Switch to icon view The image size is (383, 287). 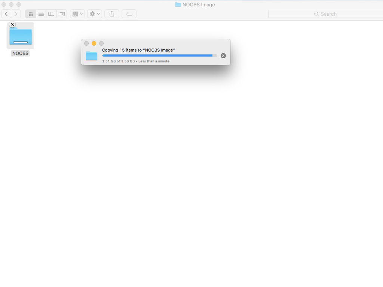point(31,14)
